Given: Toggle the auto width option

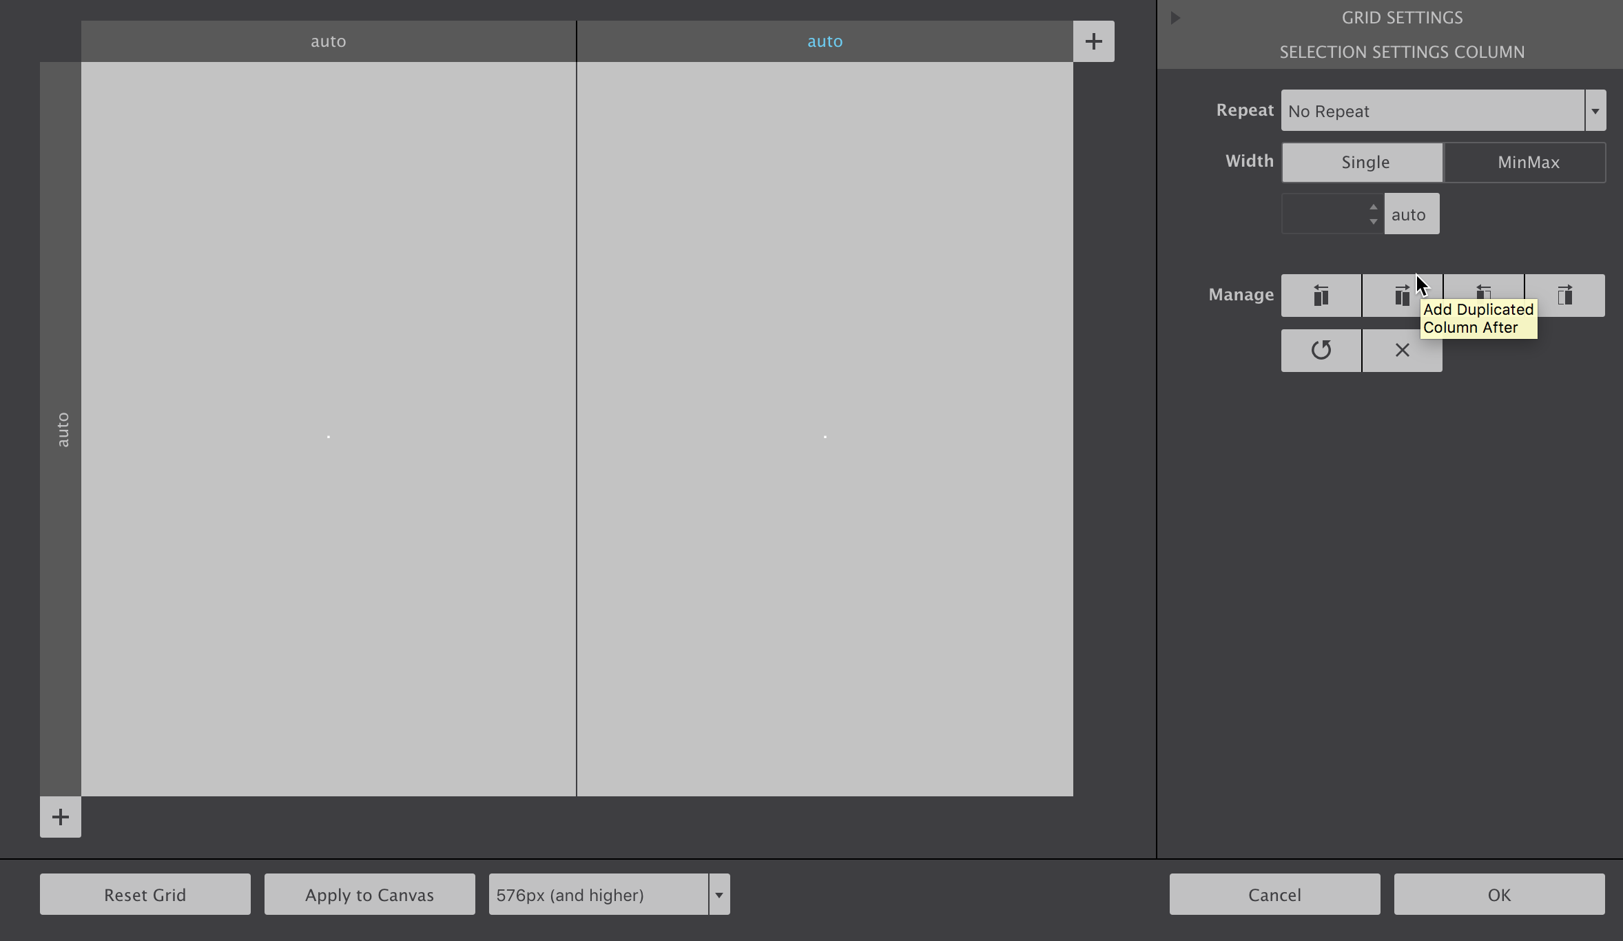Looking at the screenshot, I should 1410,214.
